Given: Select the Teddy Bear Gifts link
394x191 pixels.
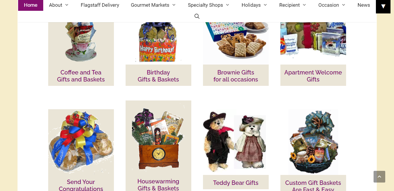Looking at the screenshot, I should (236, 183).
